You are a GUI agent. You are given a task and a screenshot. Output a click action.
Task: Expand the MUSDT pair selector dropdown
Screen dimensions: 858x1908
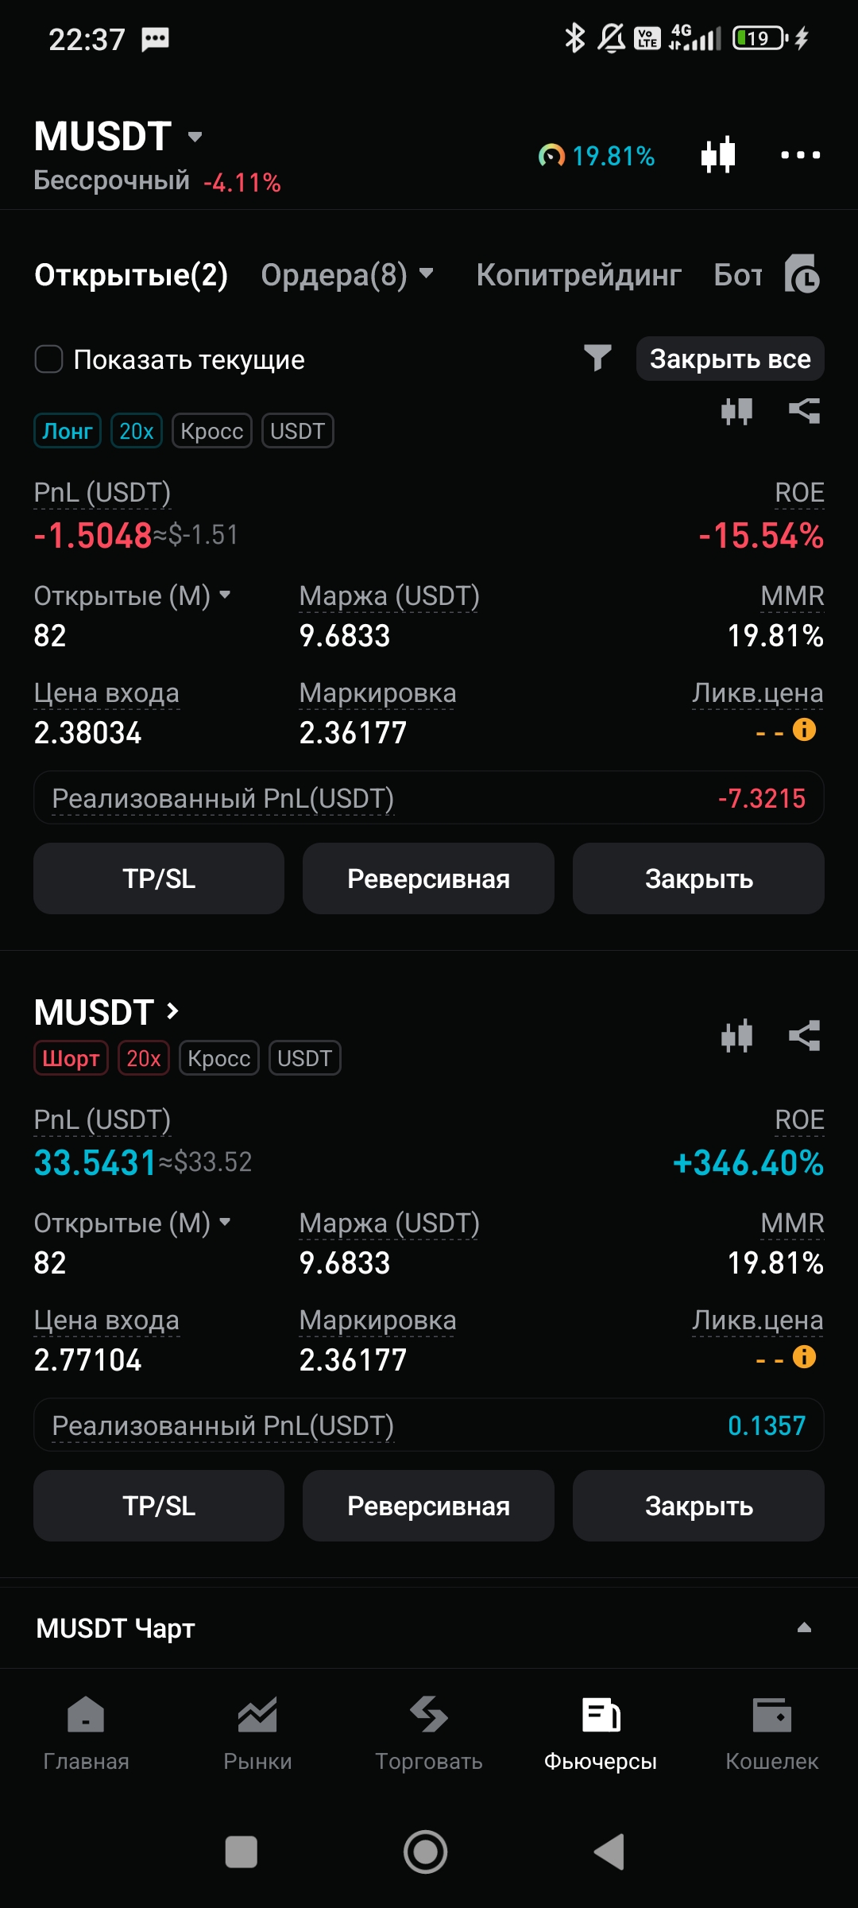coord(195,137)
